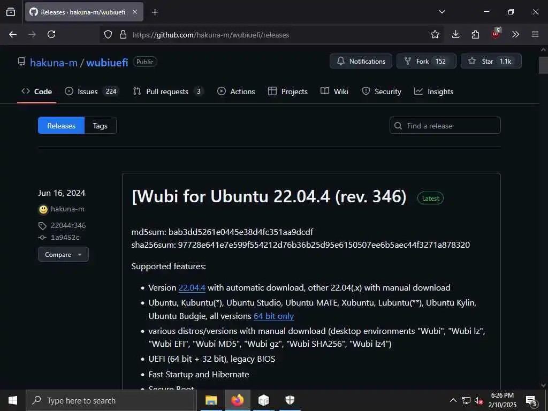Open a new browser tab
Image resolution: width=548 pixels, height=411 pixels.
point(155,12)
